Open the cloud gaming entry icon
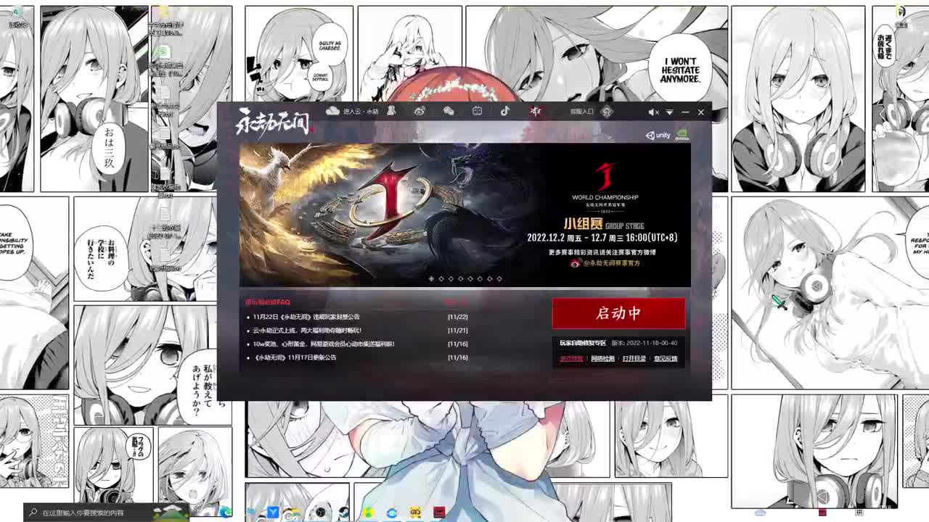929x522 pixels. (333, 111)
